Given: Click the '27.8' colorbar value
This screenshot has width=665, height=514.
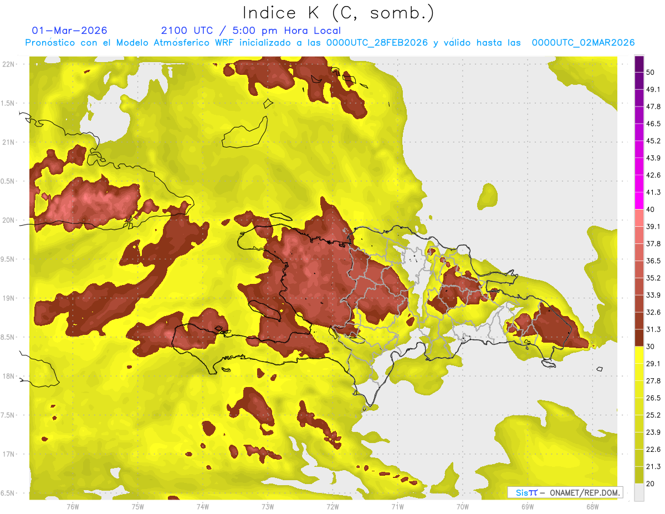Looking at the screenshot, I should (653, 381).
